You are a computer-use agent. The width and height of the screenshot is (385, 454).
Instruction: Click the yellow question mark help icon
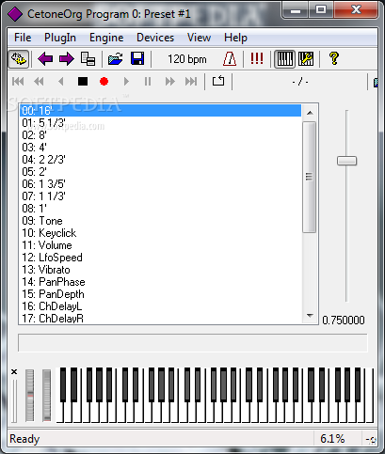pyautogui.click(x=334, y=58)
